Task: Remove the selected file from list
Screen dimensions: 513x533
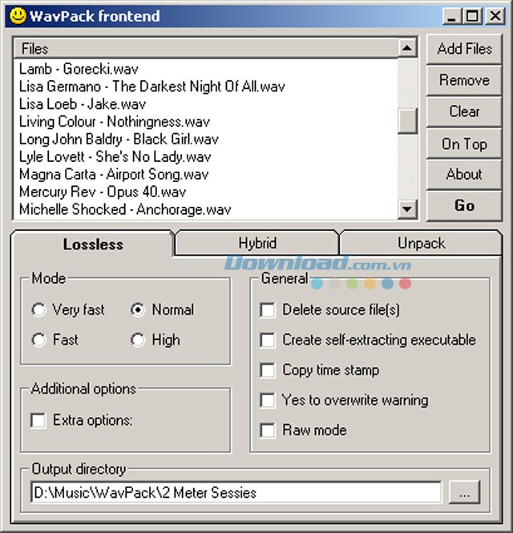Action: click(x=464, y=80)
